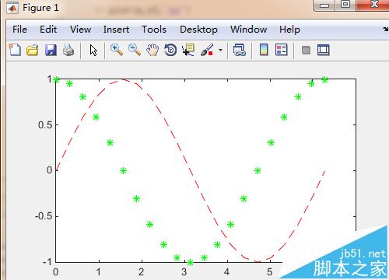This screenshot has height=280, width=389.
Task: Click the y-axis label 0.5
Action: coord(45,125)
